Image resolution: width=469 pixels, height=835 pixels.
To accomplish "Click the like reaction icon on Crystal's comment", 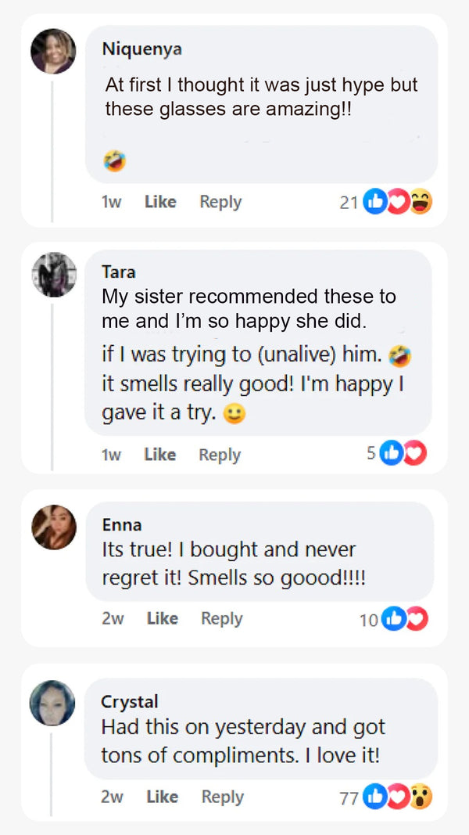I will tap(375, 797).
